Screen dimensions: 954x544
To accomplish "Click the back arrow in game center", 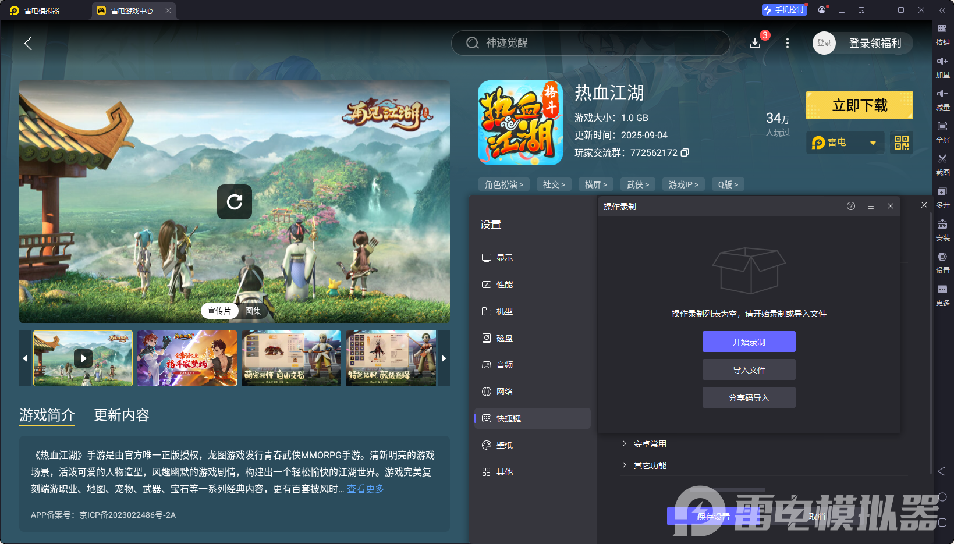I will click(x=28, y=43).
